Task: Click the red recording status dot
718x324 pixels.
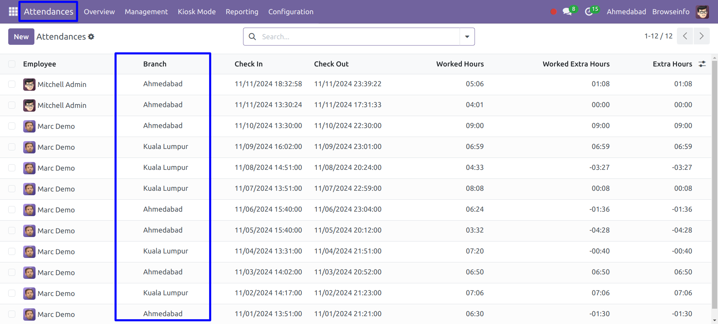Action: [x=553, y=12]
